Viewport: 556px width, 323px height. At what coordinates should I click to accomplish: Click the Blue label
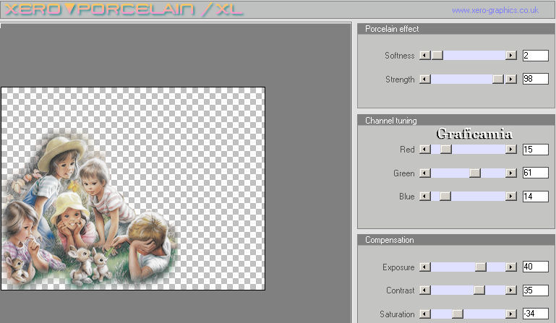(407, 197)
